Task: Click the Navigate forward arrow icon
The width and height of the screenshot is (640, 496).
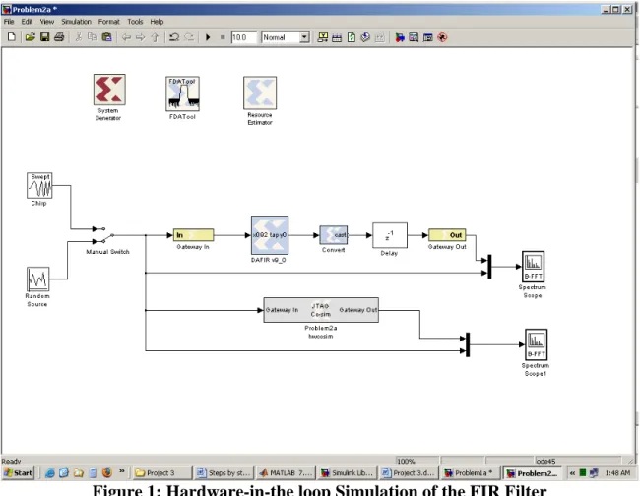Action: (x=141, y=37)
